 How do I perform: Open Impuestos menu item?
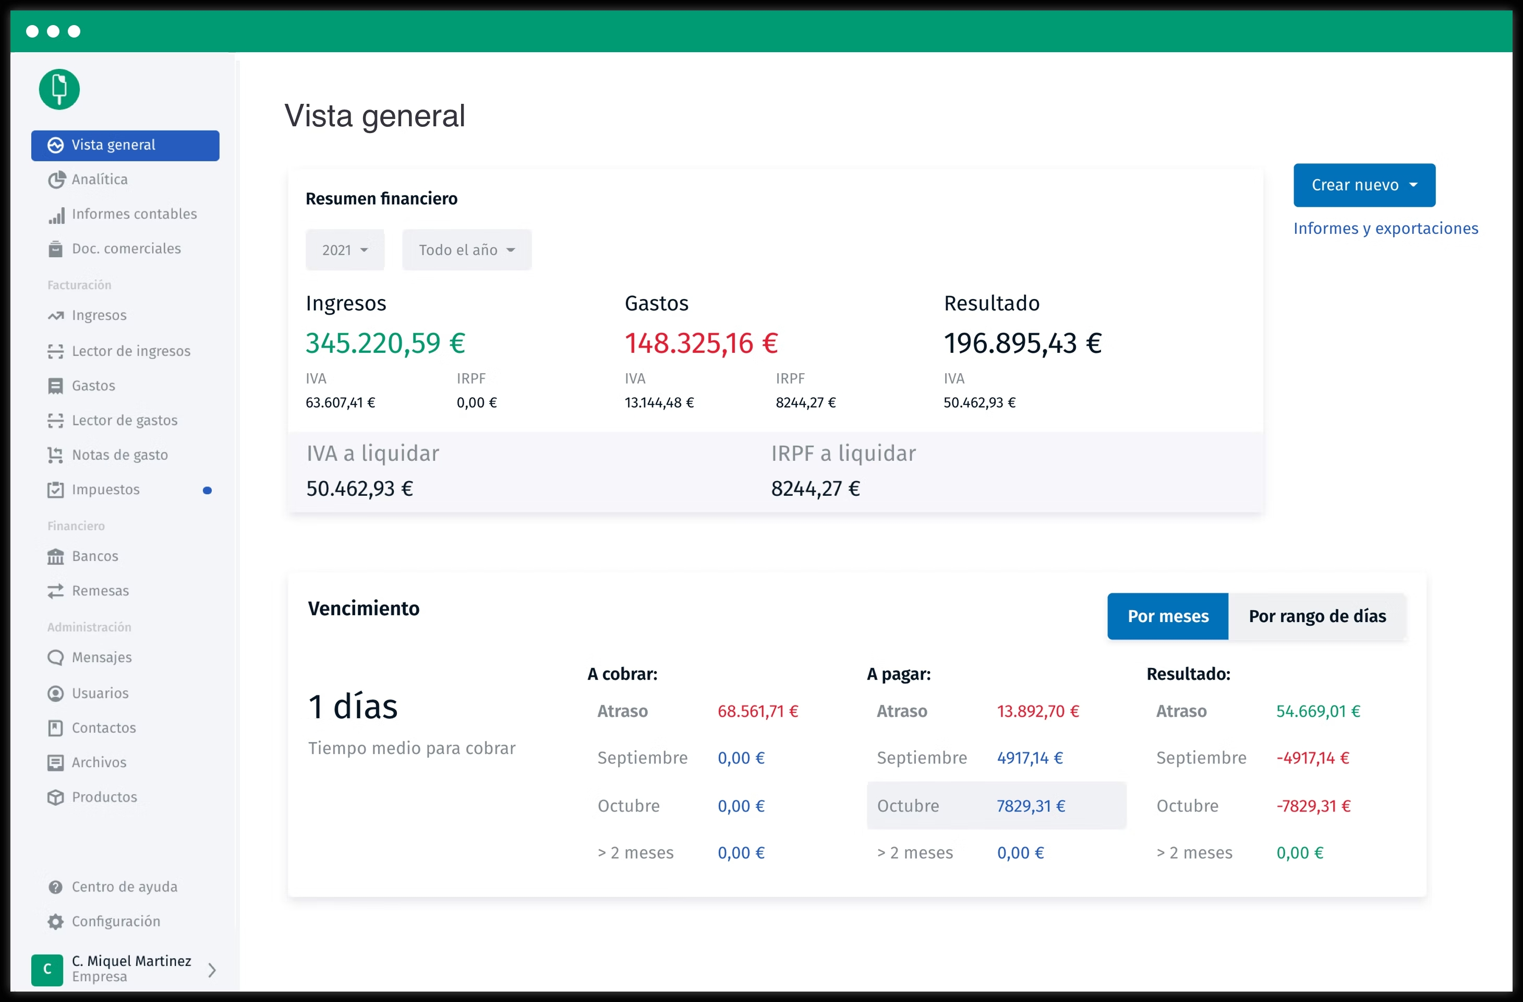tap(106, 490)
